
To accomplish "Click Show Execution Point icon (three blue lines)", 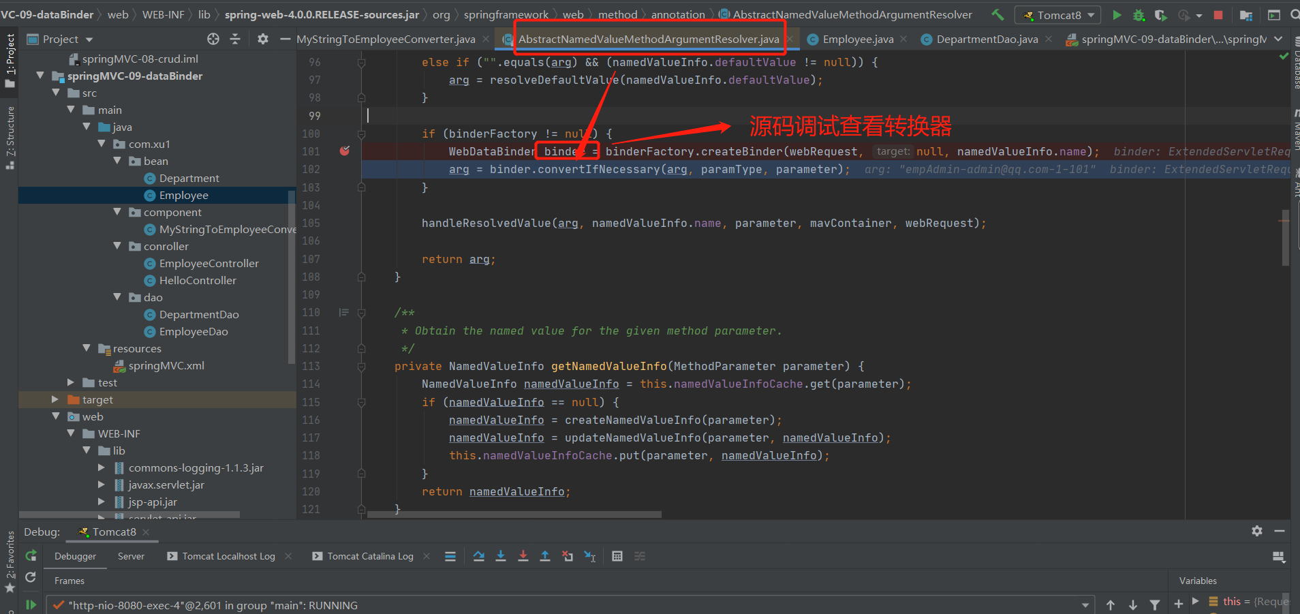I will point(450,556).
